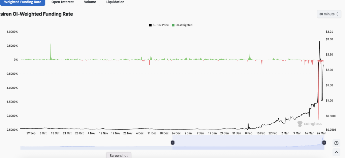Hide the OI-Weighted legend series
Screen dimensions: 345x158
coord(182,25)
